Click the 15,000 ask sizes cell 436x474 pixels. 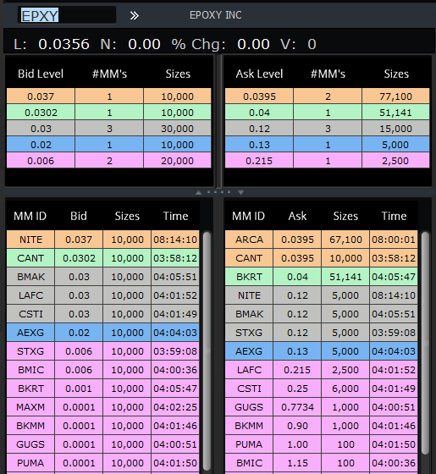point(396,129)
